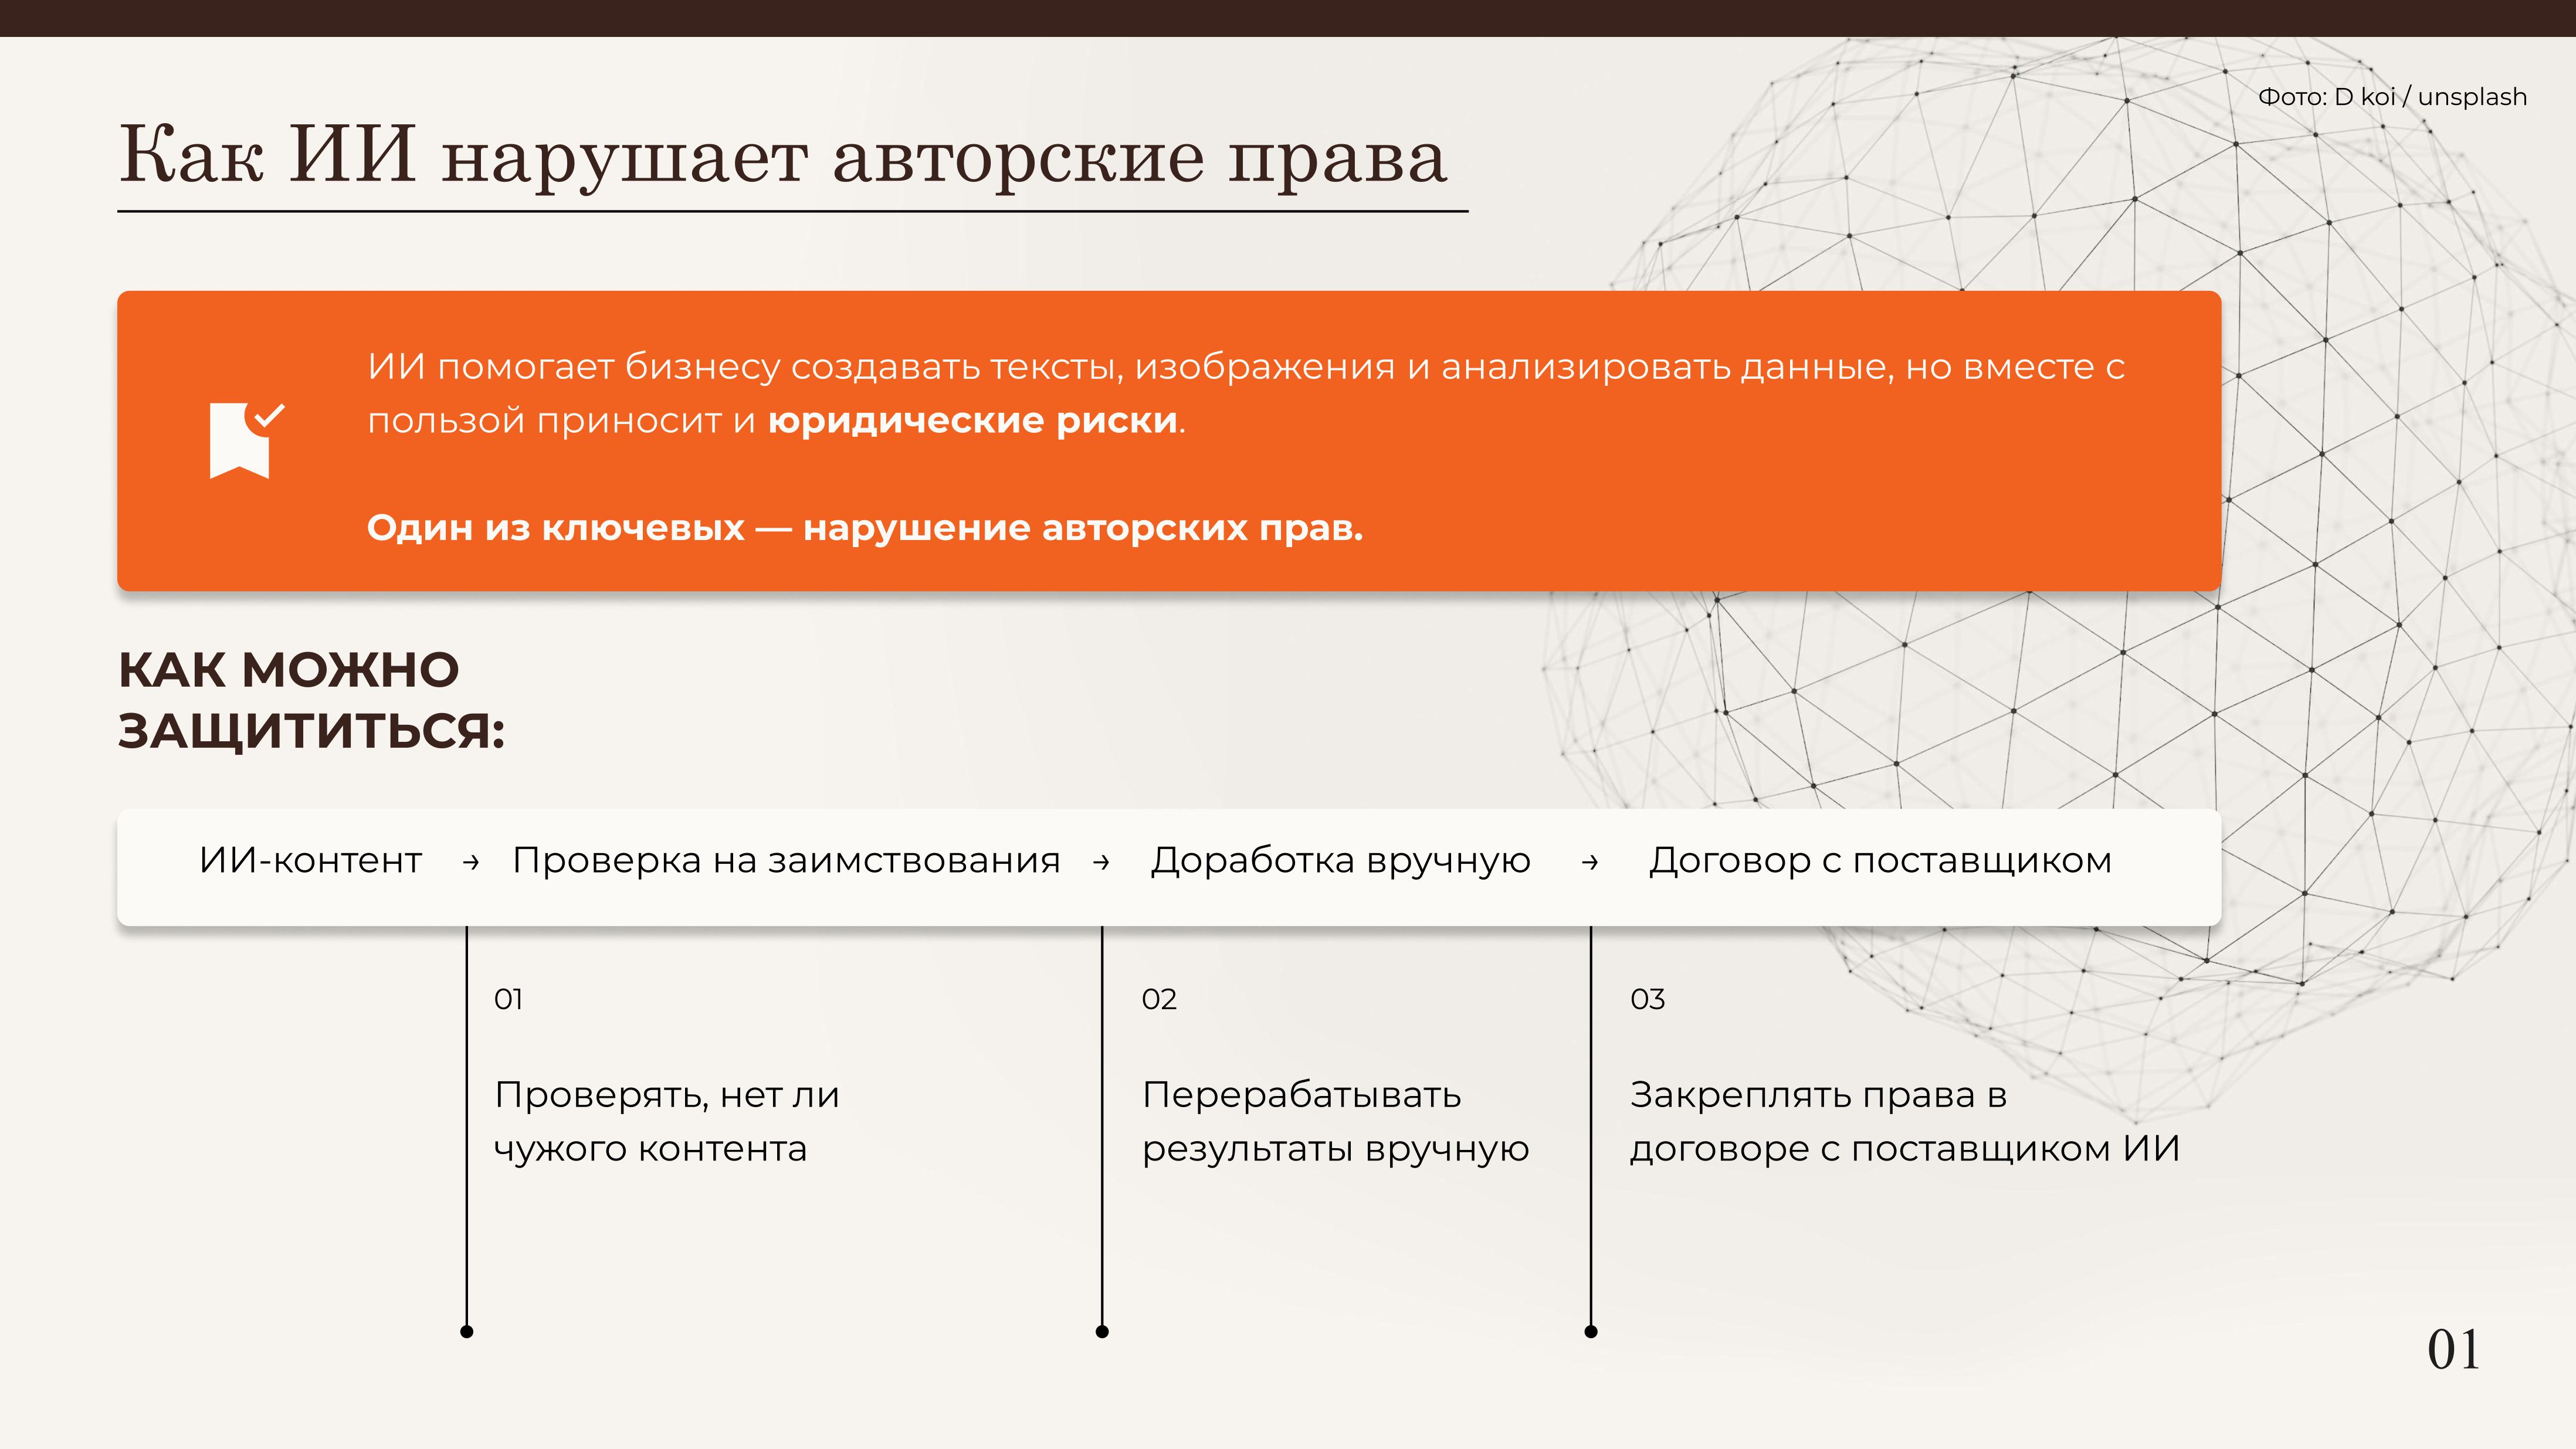
Task: Click arrow after Проверка на заимствования
Action: point(1101,862)
